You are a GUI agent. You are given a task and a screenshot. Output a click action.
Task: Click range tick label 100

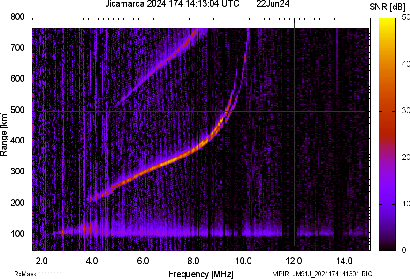coord(17,234)
